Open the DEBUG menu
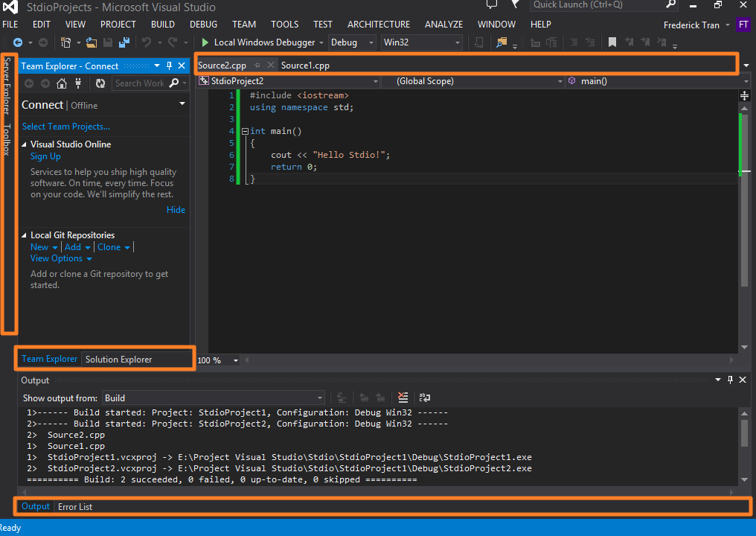The image size is (756, 536). (x=203, y=25)
